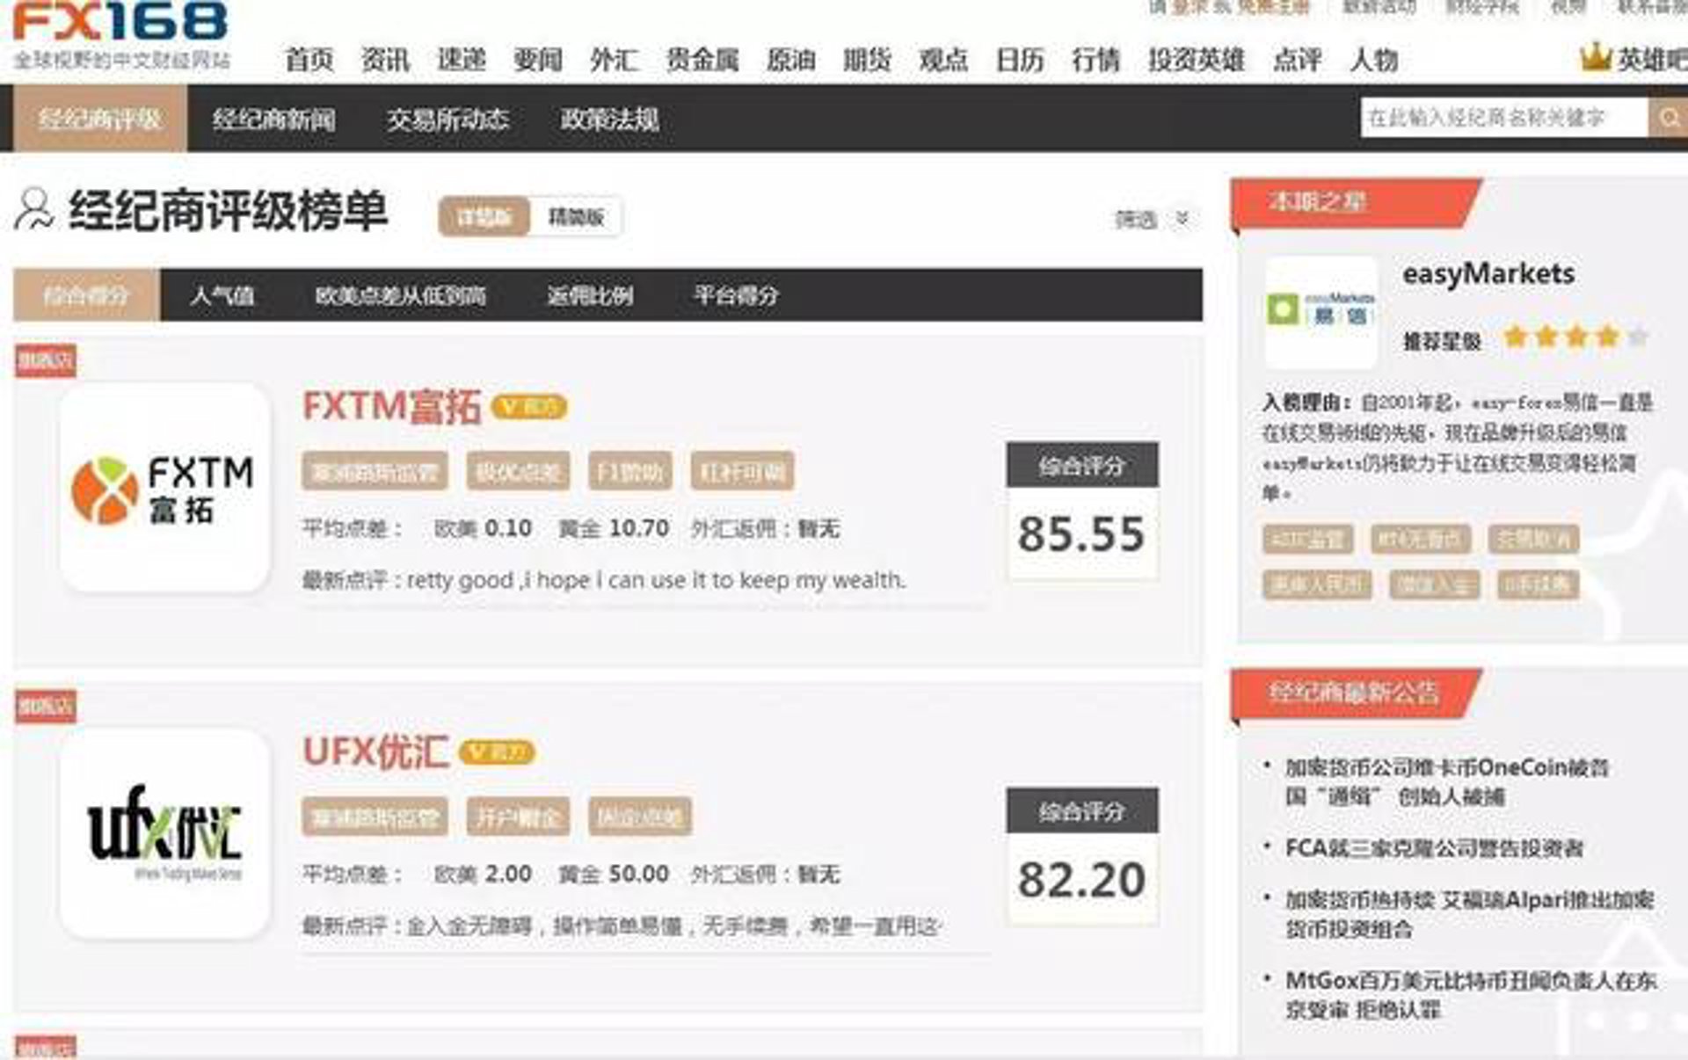The height and width of the screenshot is (1060, 1688).
Task: Expand the 筛选 filter dropdown arrow
Action: (x=1182, y=218)
